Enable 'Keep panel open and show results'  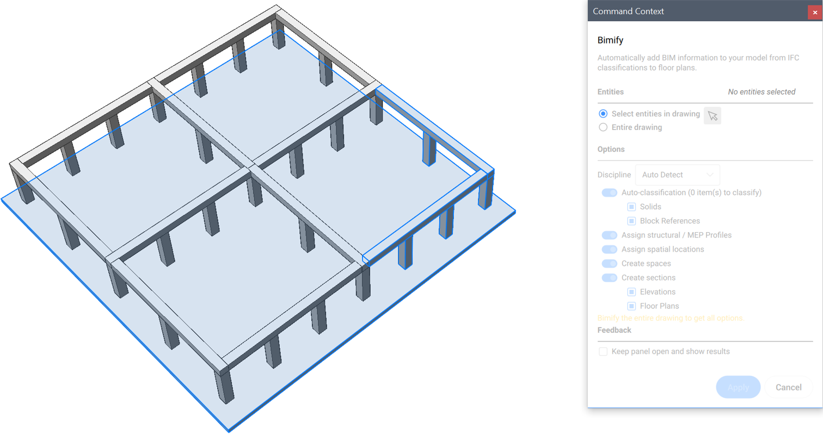603,351
